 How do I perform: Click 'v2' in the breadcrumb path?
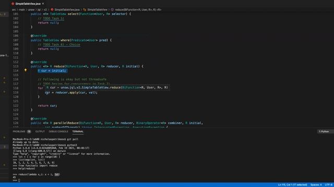[45, 9]
